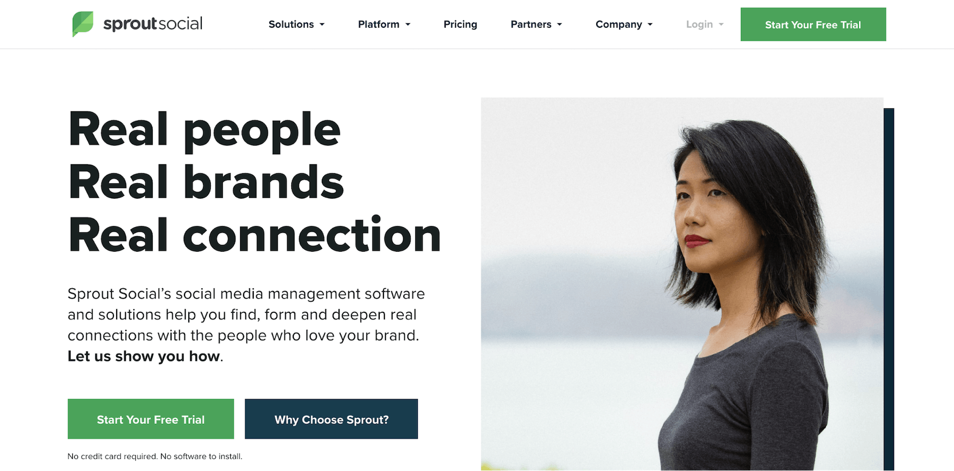Select the Platform menu label
The image size is (954, 471).
379,25
